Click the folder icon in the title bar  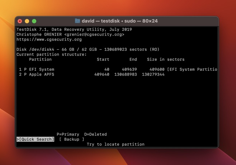click(77, 21)
